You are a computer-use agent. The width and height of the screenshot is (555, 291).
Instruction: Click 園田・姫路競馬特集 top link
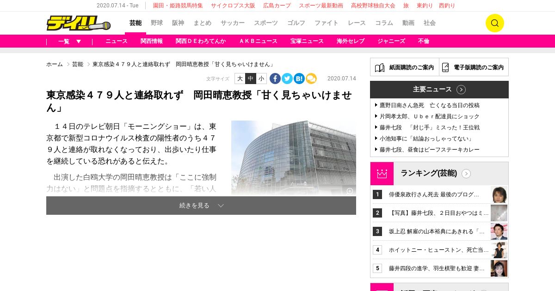(178, 6)
